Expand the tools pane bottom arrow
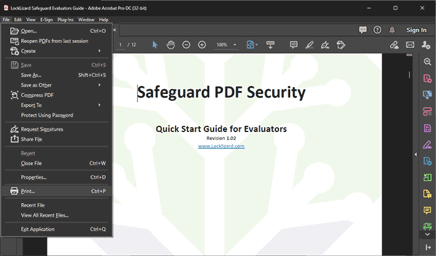The height and width of the screenshot is (256, 436). pyautogui.click(x=428, y=247)
